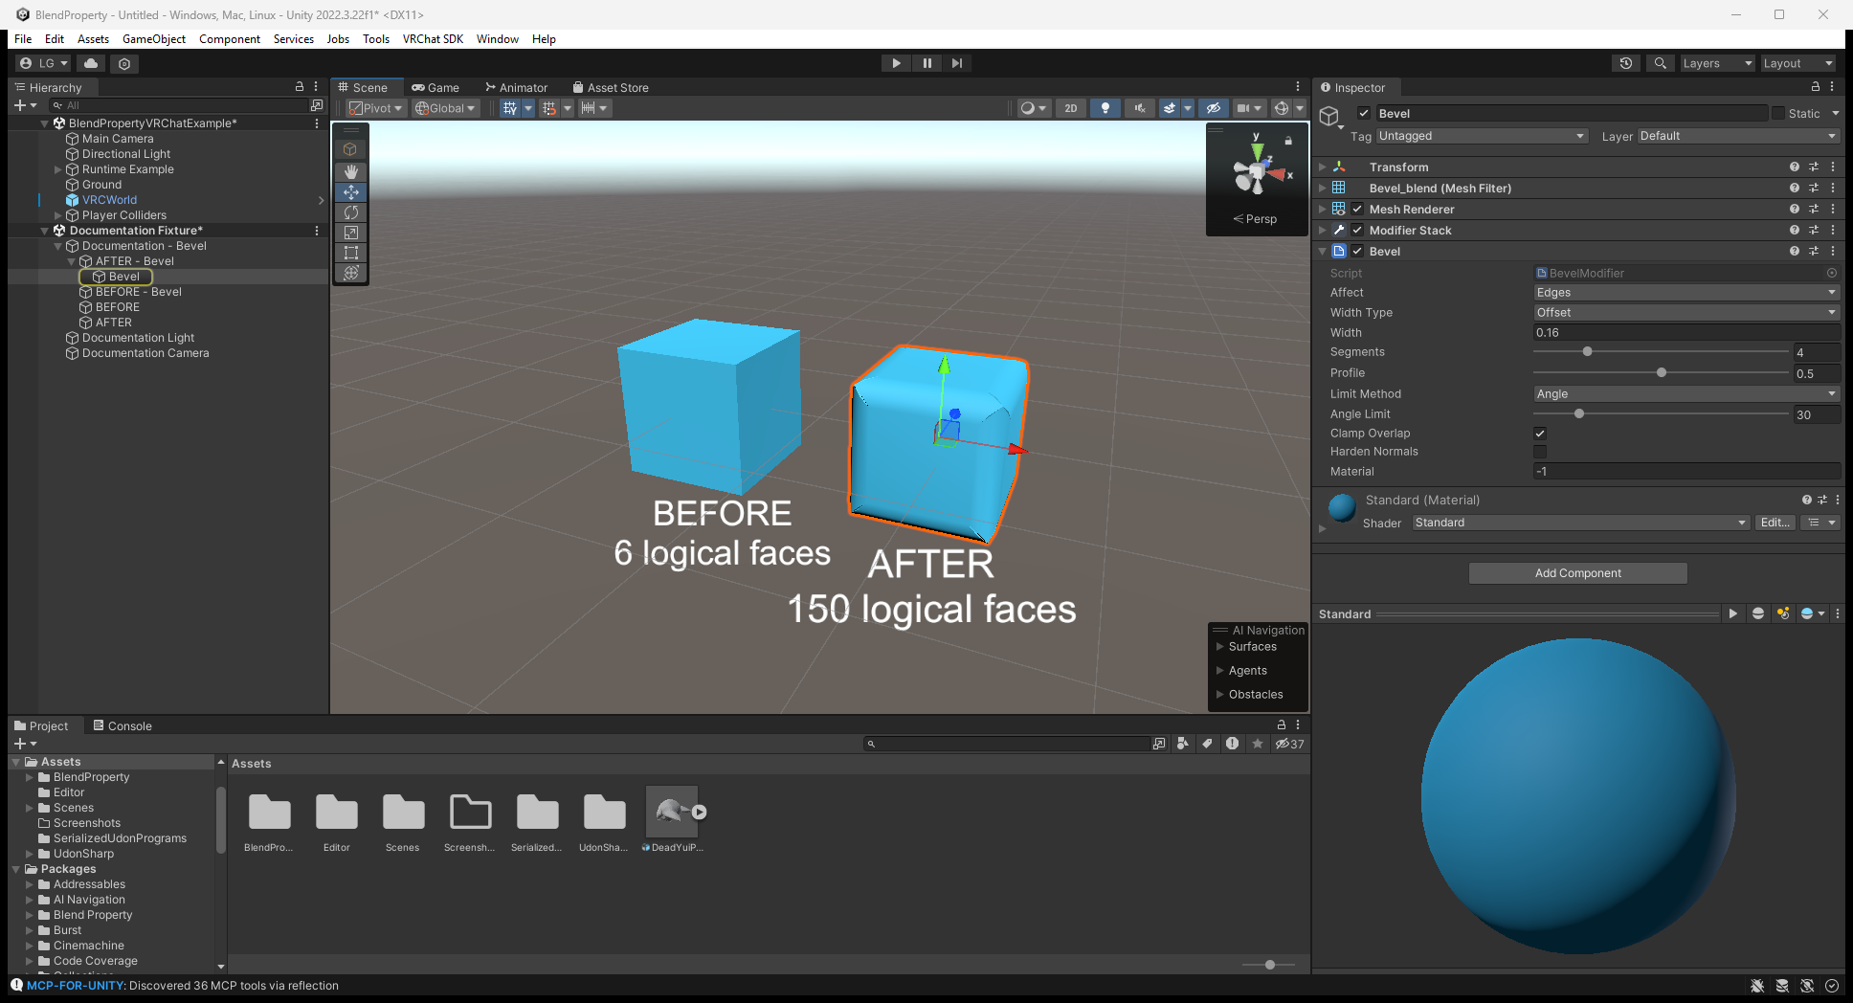This screenshot has width=1853, height=1003.
Task: Open the Width Type dropdown
Action: tap(1686, 313)
